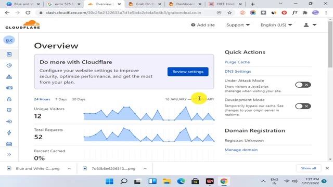This screenshot has width=333, height=187.
Task: Click the browser back arrow
Action: pos(7,12)
